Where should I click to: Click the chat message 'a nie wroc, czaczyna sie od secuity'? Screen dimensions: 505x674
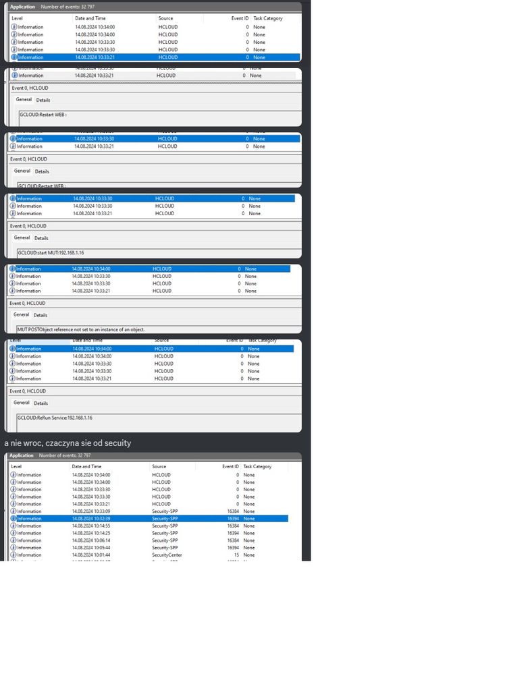pos(68,443)
